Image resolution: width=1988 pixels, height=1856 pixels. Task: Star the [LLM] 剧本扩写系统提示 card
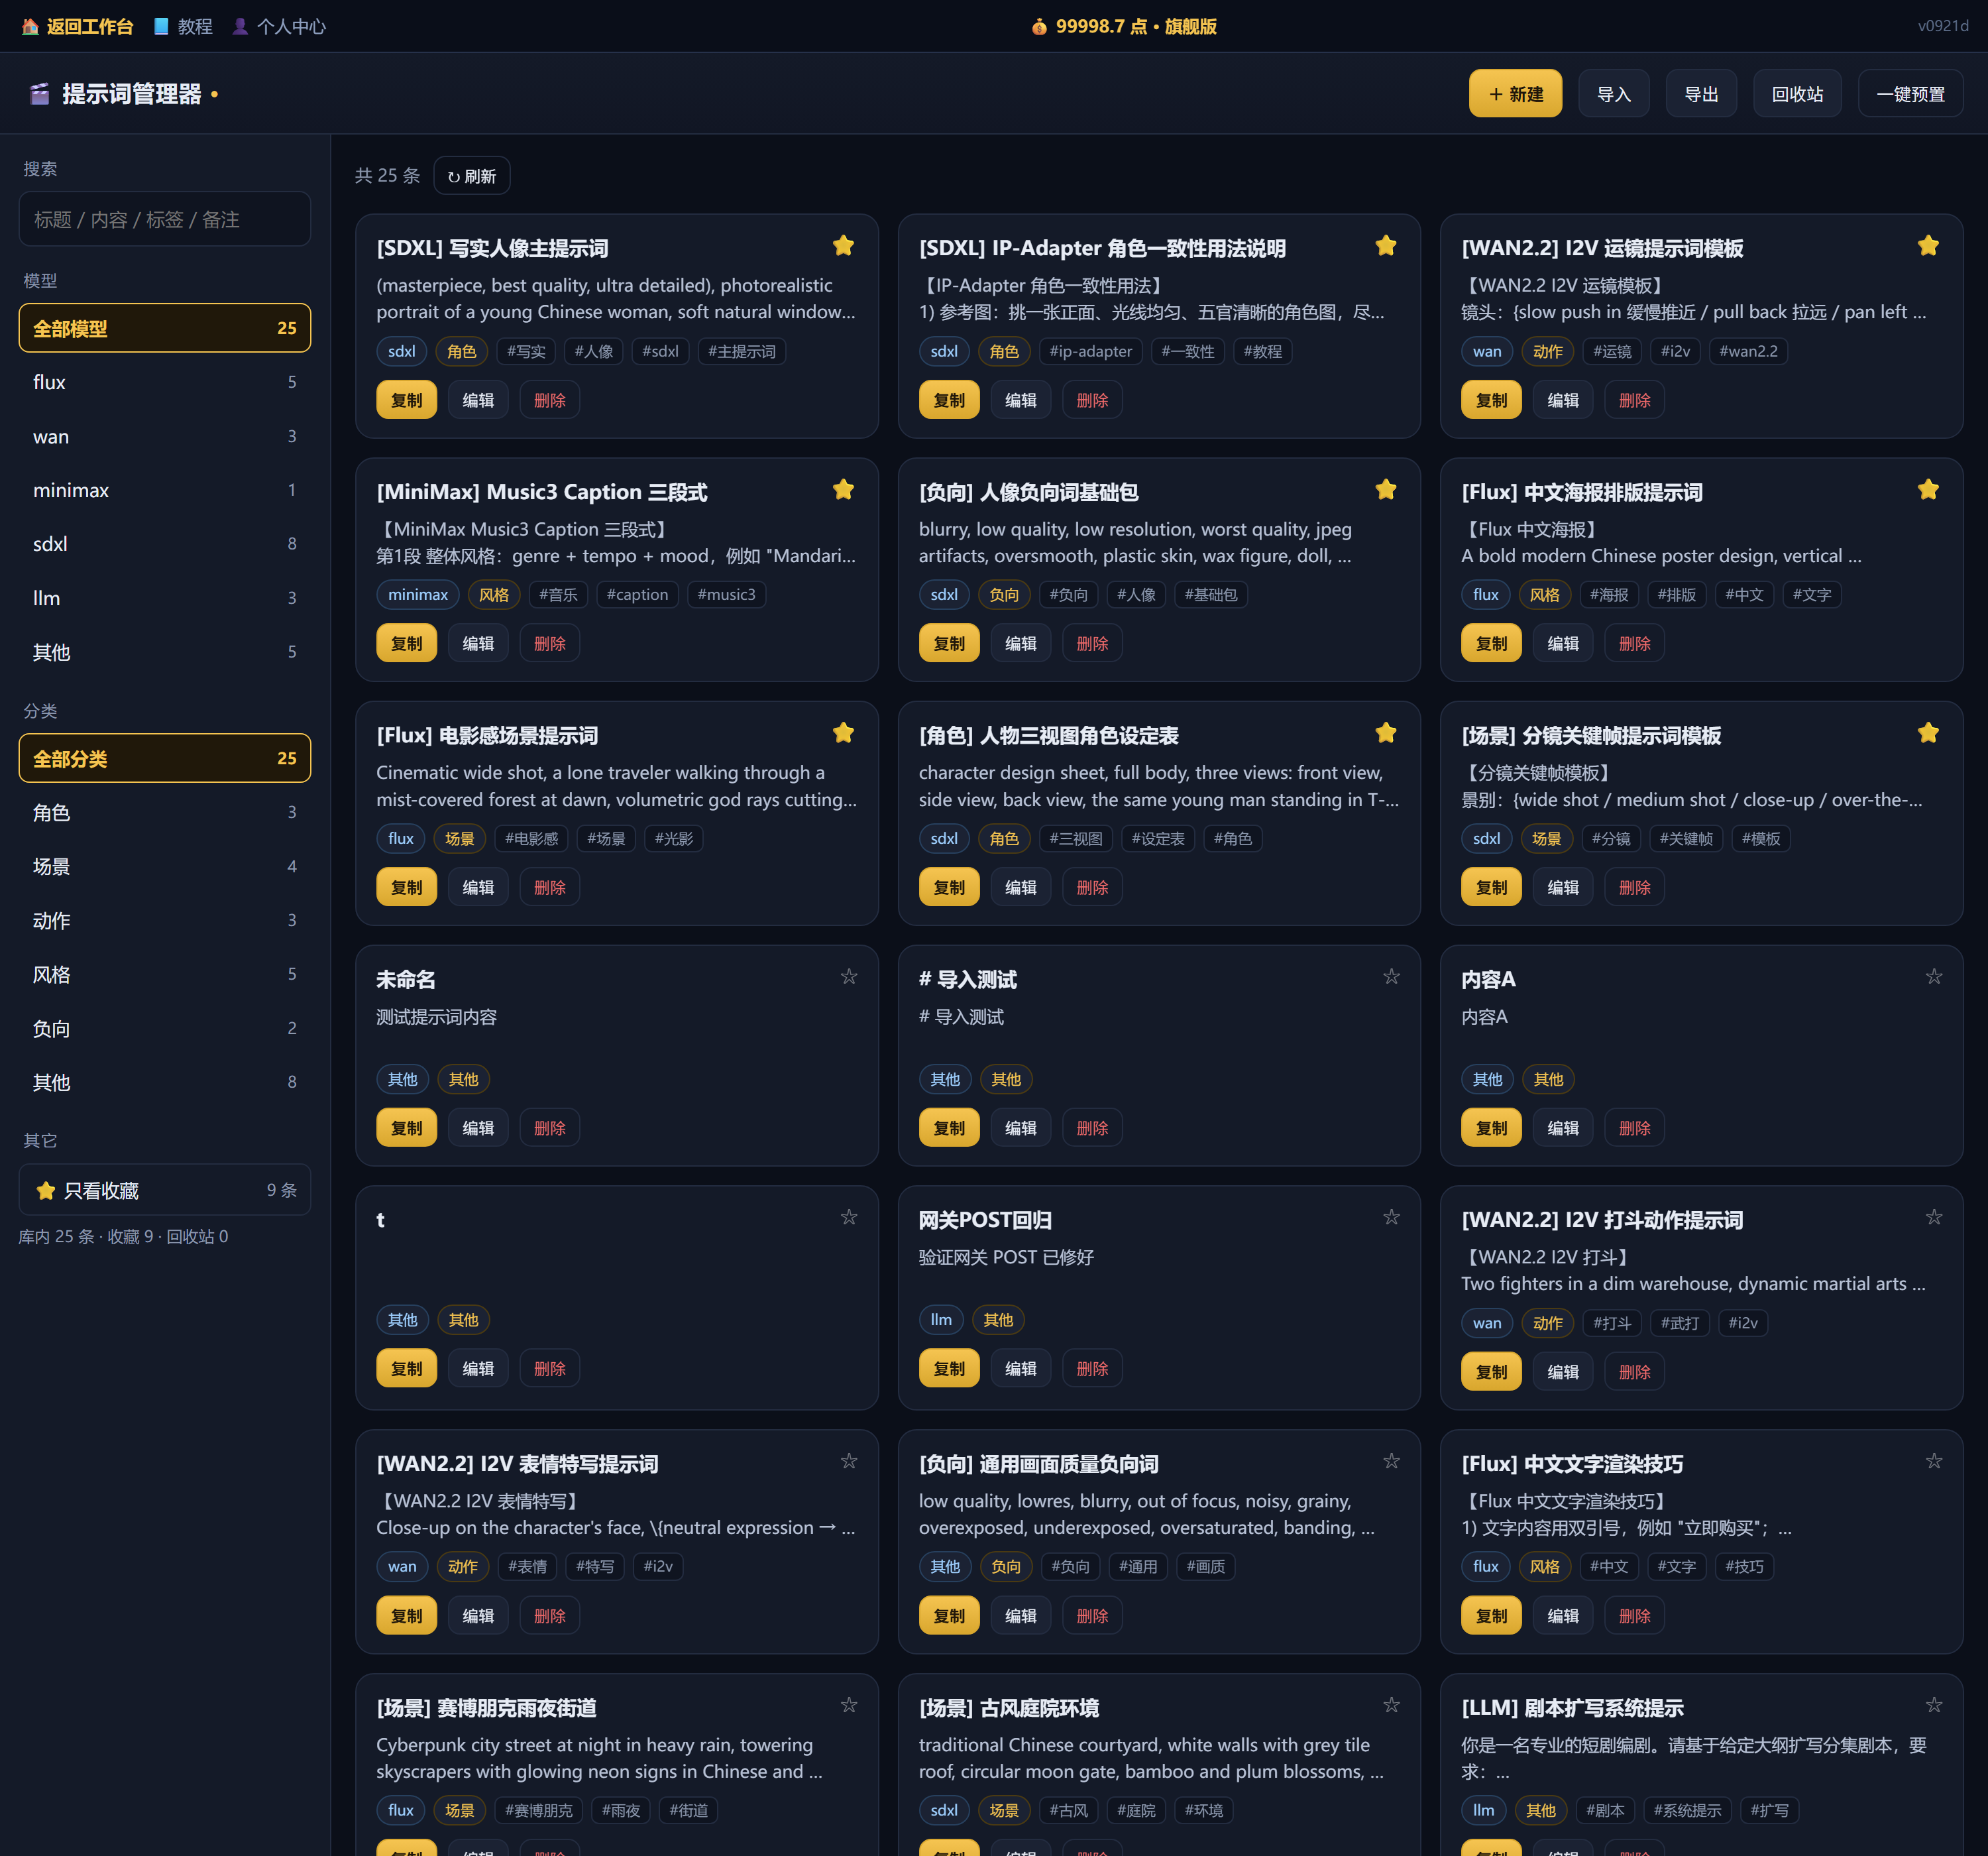pos(1934,1705)
